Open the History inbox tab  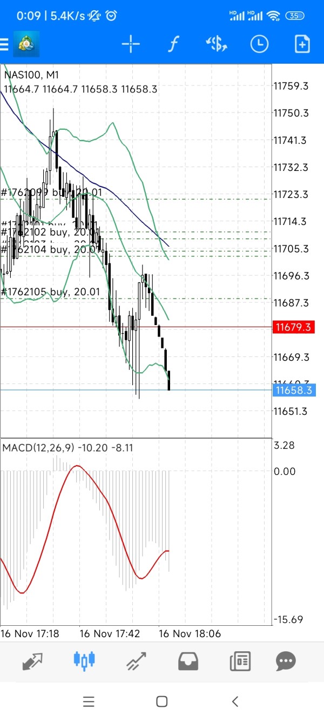[x=188, y=660]
